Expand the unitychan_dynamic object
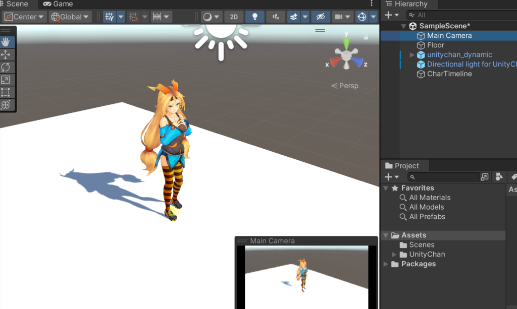 [412, 55]
